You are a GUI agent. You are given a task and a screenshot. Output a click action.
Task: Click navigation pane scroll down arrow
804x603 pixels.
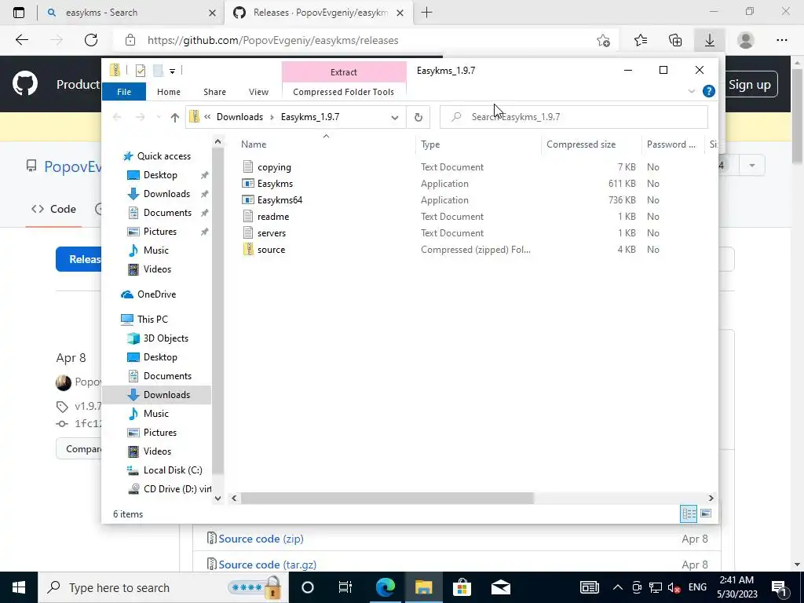coord(218,498)
